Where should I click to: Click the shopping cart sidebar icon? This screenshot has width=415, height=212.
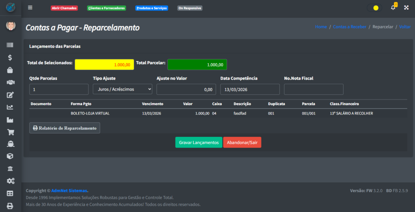10,132
